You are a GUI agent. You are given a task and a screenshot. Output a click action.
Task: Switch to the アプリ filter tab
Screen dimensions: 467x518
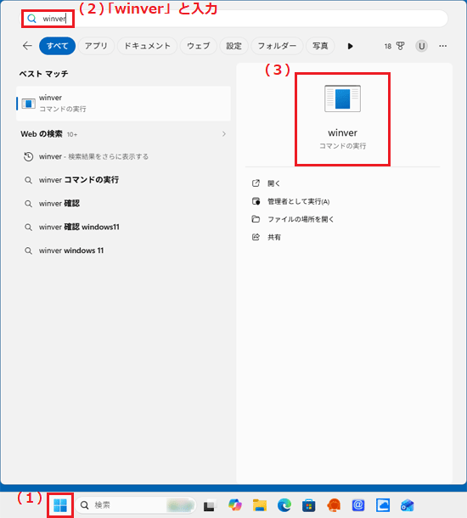[96, 46]
